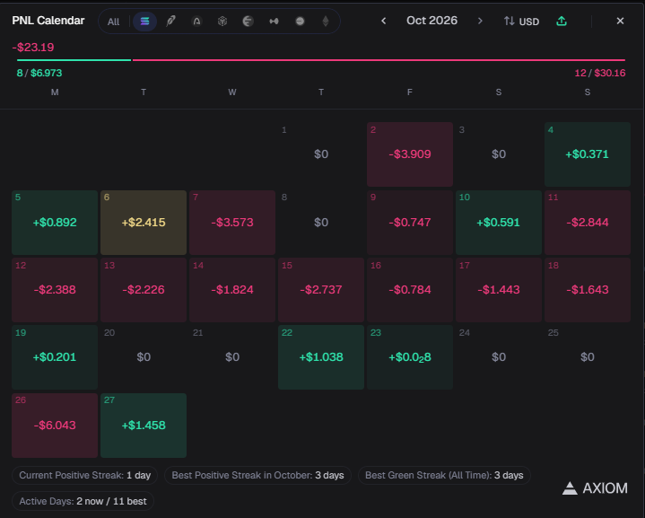
Task: Open October 10 cell with +$0.591
Action: [499, 223]
